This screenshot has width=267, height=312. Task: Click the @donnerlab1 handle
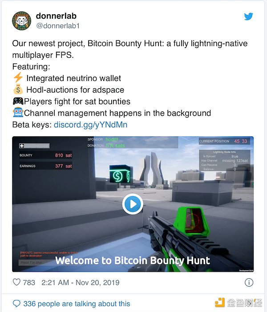click(x=57, y=26)
